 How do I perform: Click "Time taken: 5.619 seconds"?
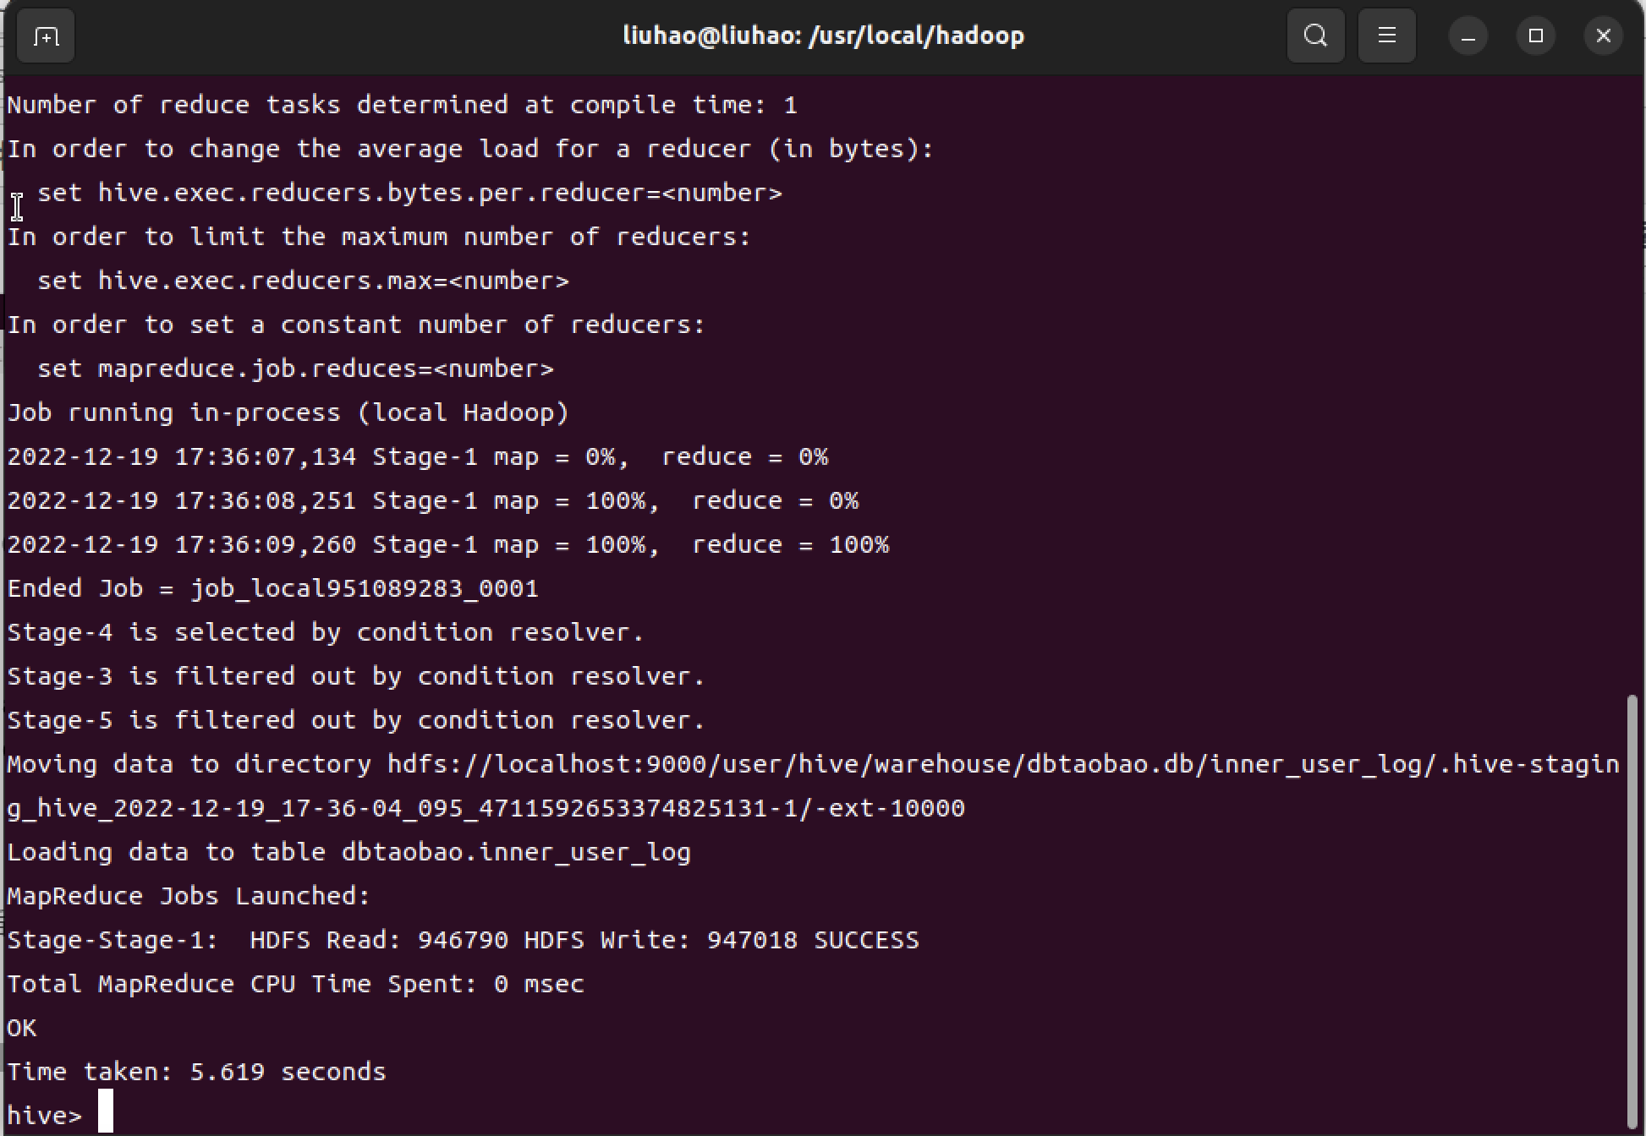[x=196, y=1072]
